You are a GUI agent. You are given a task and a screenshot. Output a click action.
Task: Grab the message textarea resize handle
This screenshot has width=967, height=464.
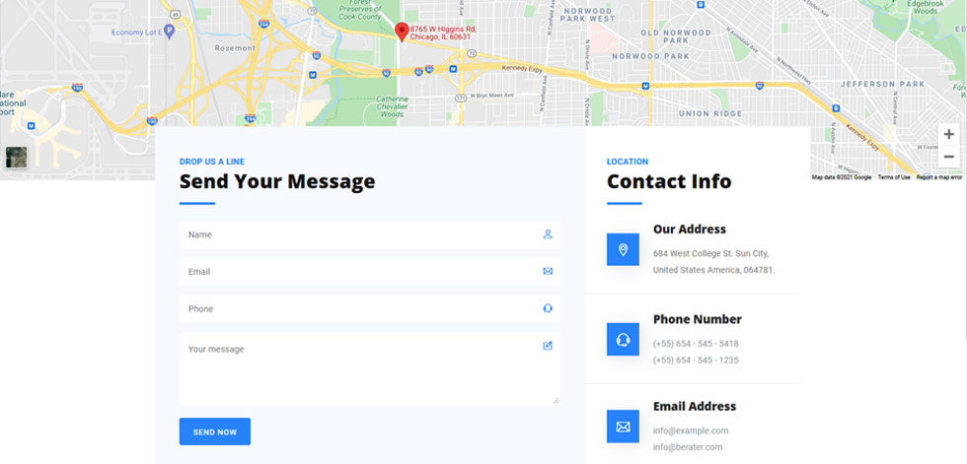tap(556, 401)
